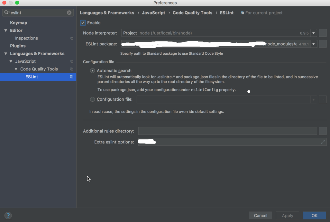Open the JavaScript settings page
The image size is (330, 222).
coord(25,61)
